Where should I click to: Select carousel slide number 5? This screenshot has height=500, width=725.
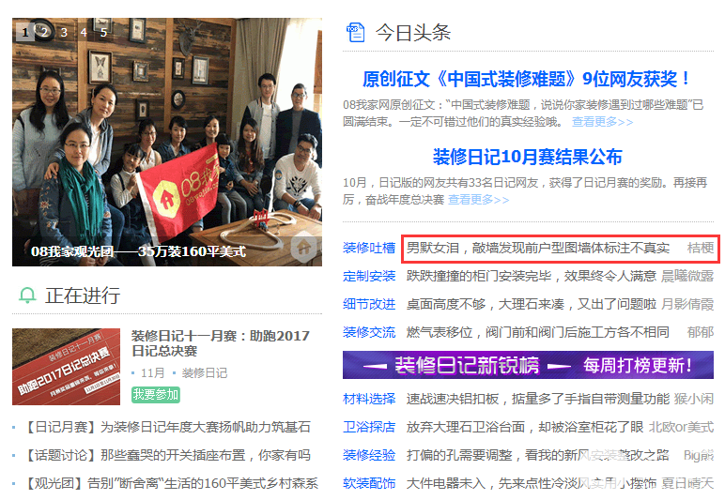tap(103, 32)
